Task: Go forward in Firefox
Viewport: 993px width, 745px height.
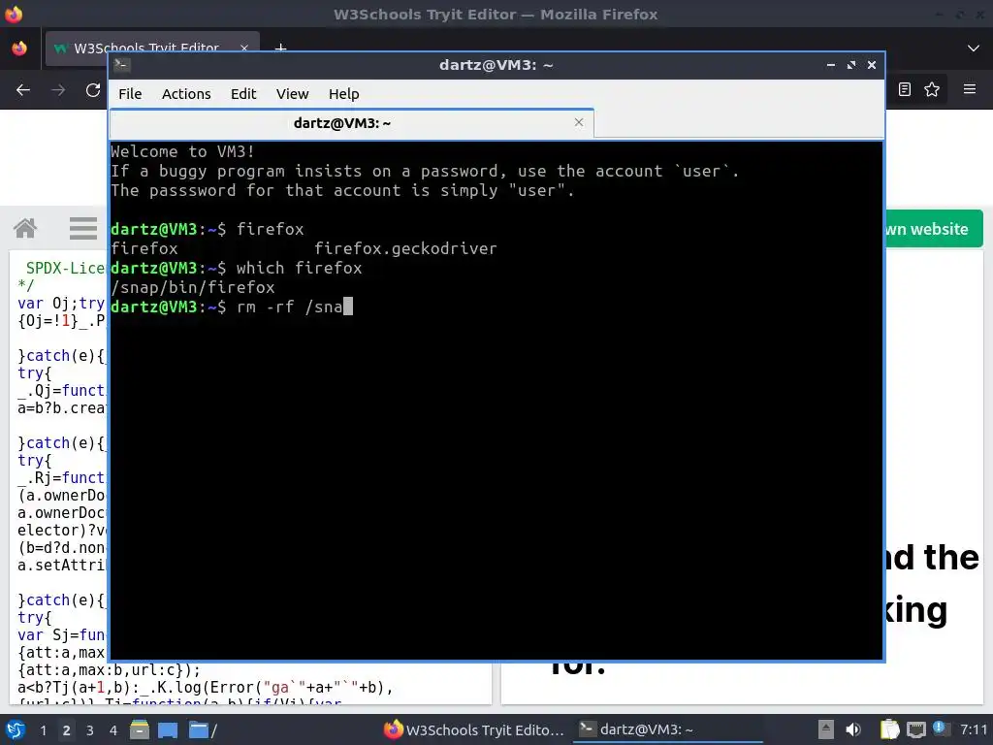Action: (58, 90)
